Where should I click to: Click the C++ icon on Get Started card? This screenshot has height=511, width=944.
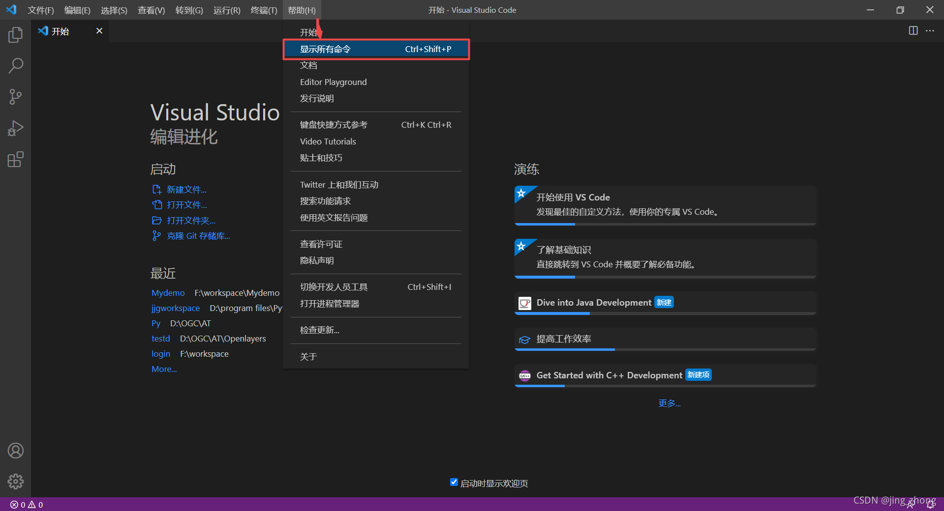click(x=525, y=376)
